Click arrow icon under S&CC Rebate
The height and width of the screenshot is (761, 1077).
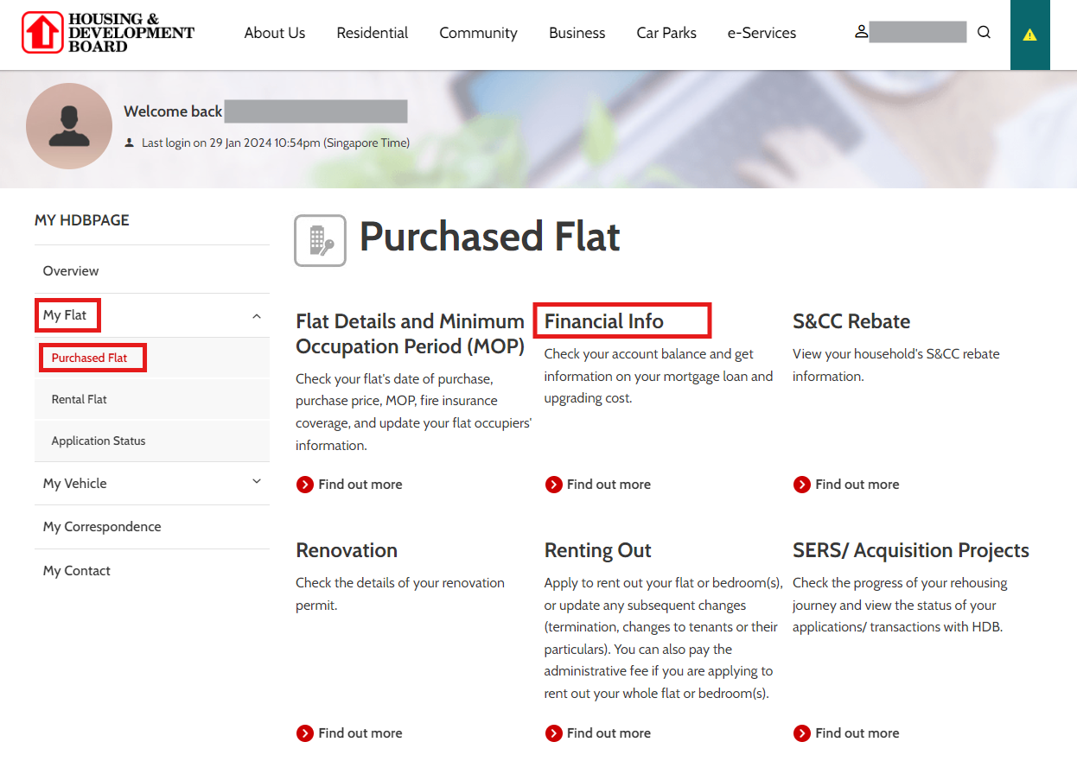click(x=802, y=485)
